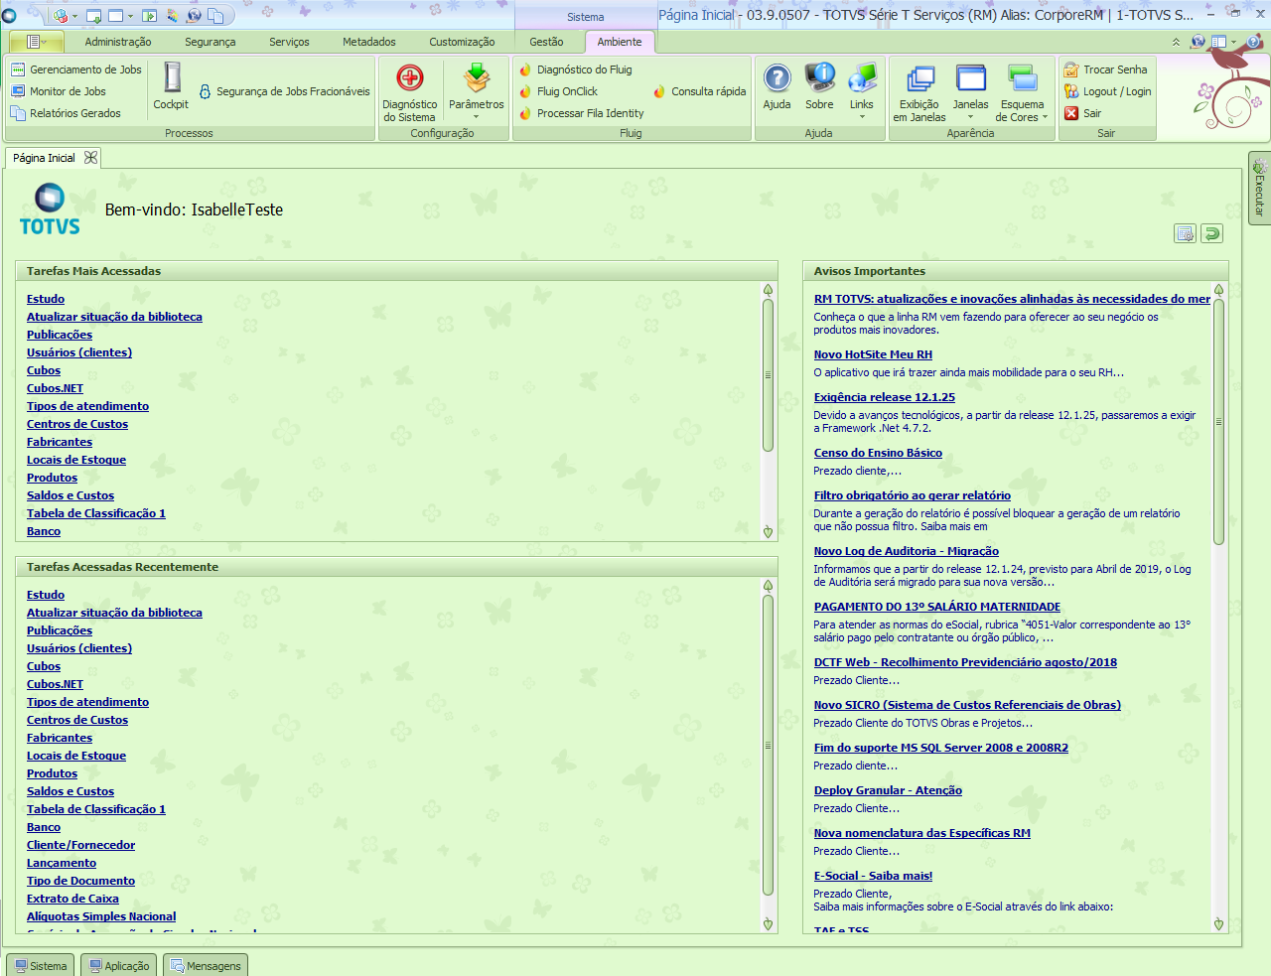Open Deploy Granular - Atenção notice

888,790
